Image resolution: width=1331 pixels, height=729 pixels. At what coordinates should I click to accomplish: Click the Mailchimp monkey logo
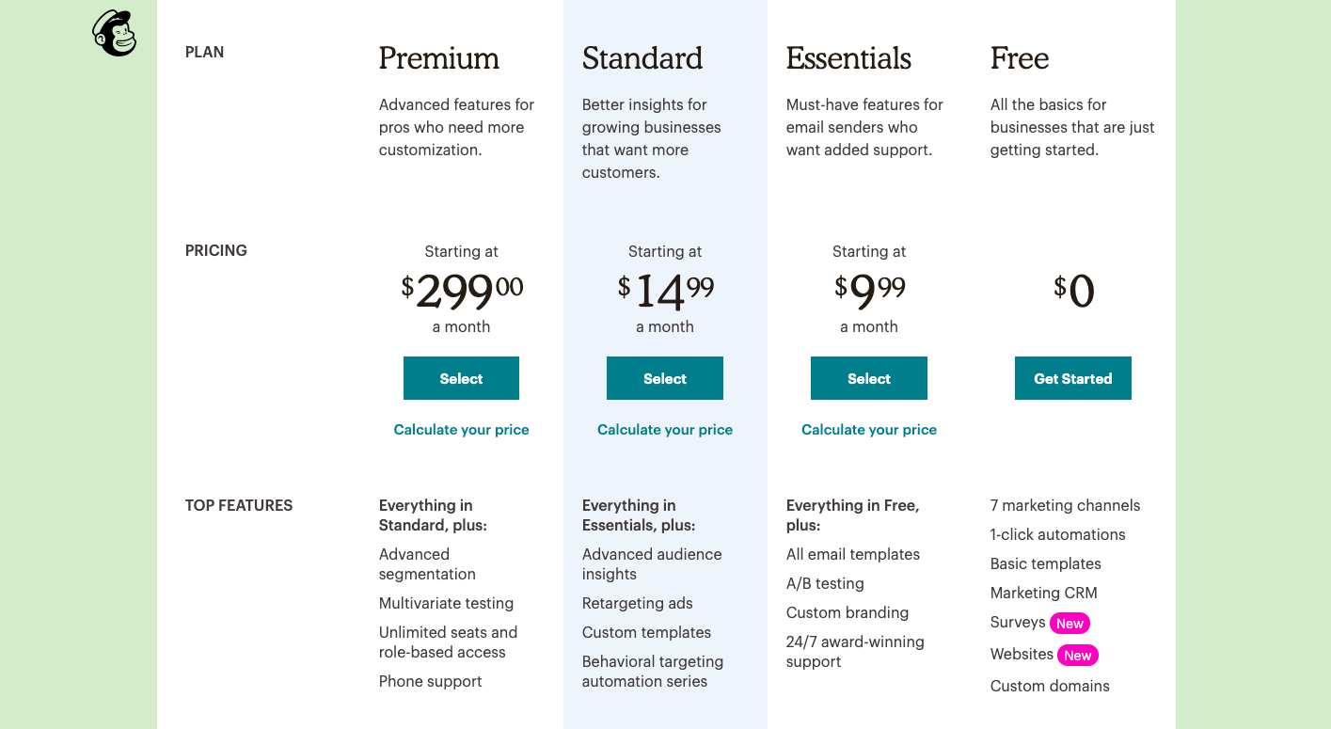click(x=114, y=34)
